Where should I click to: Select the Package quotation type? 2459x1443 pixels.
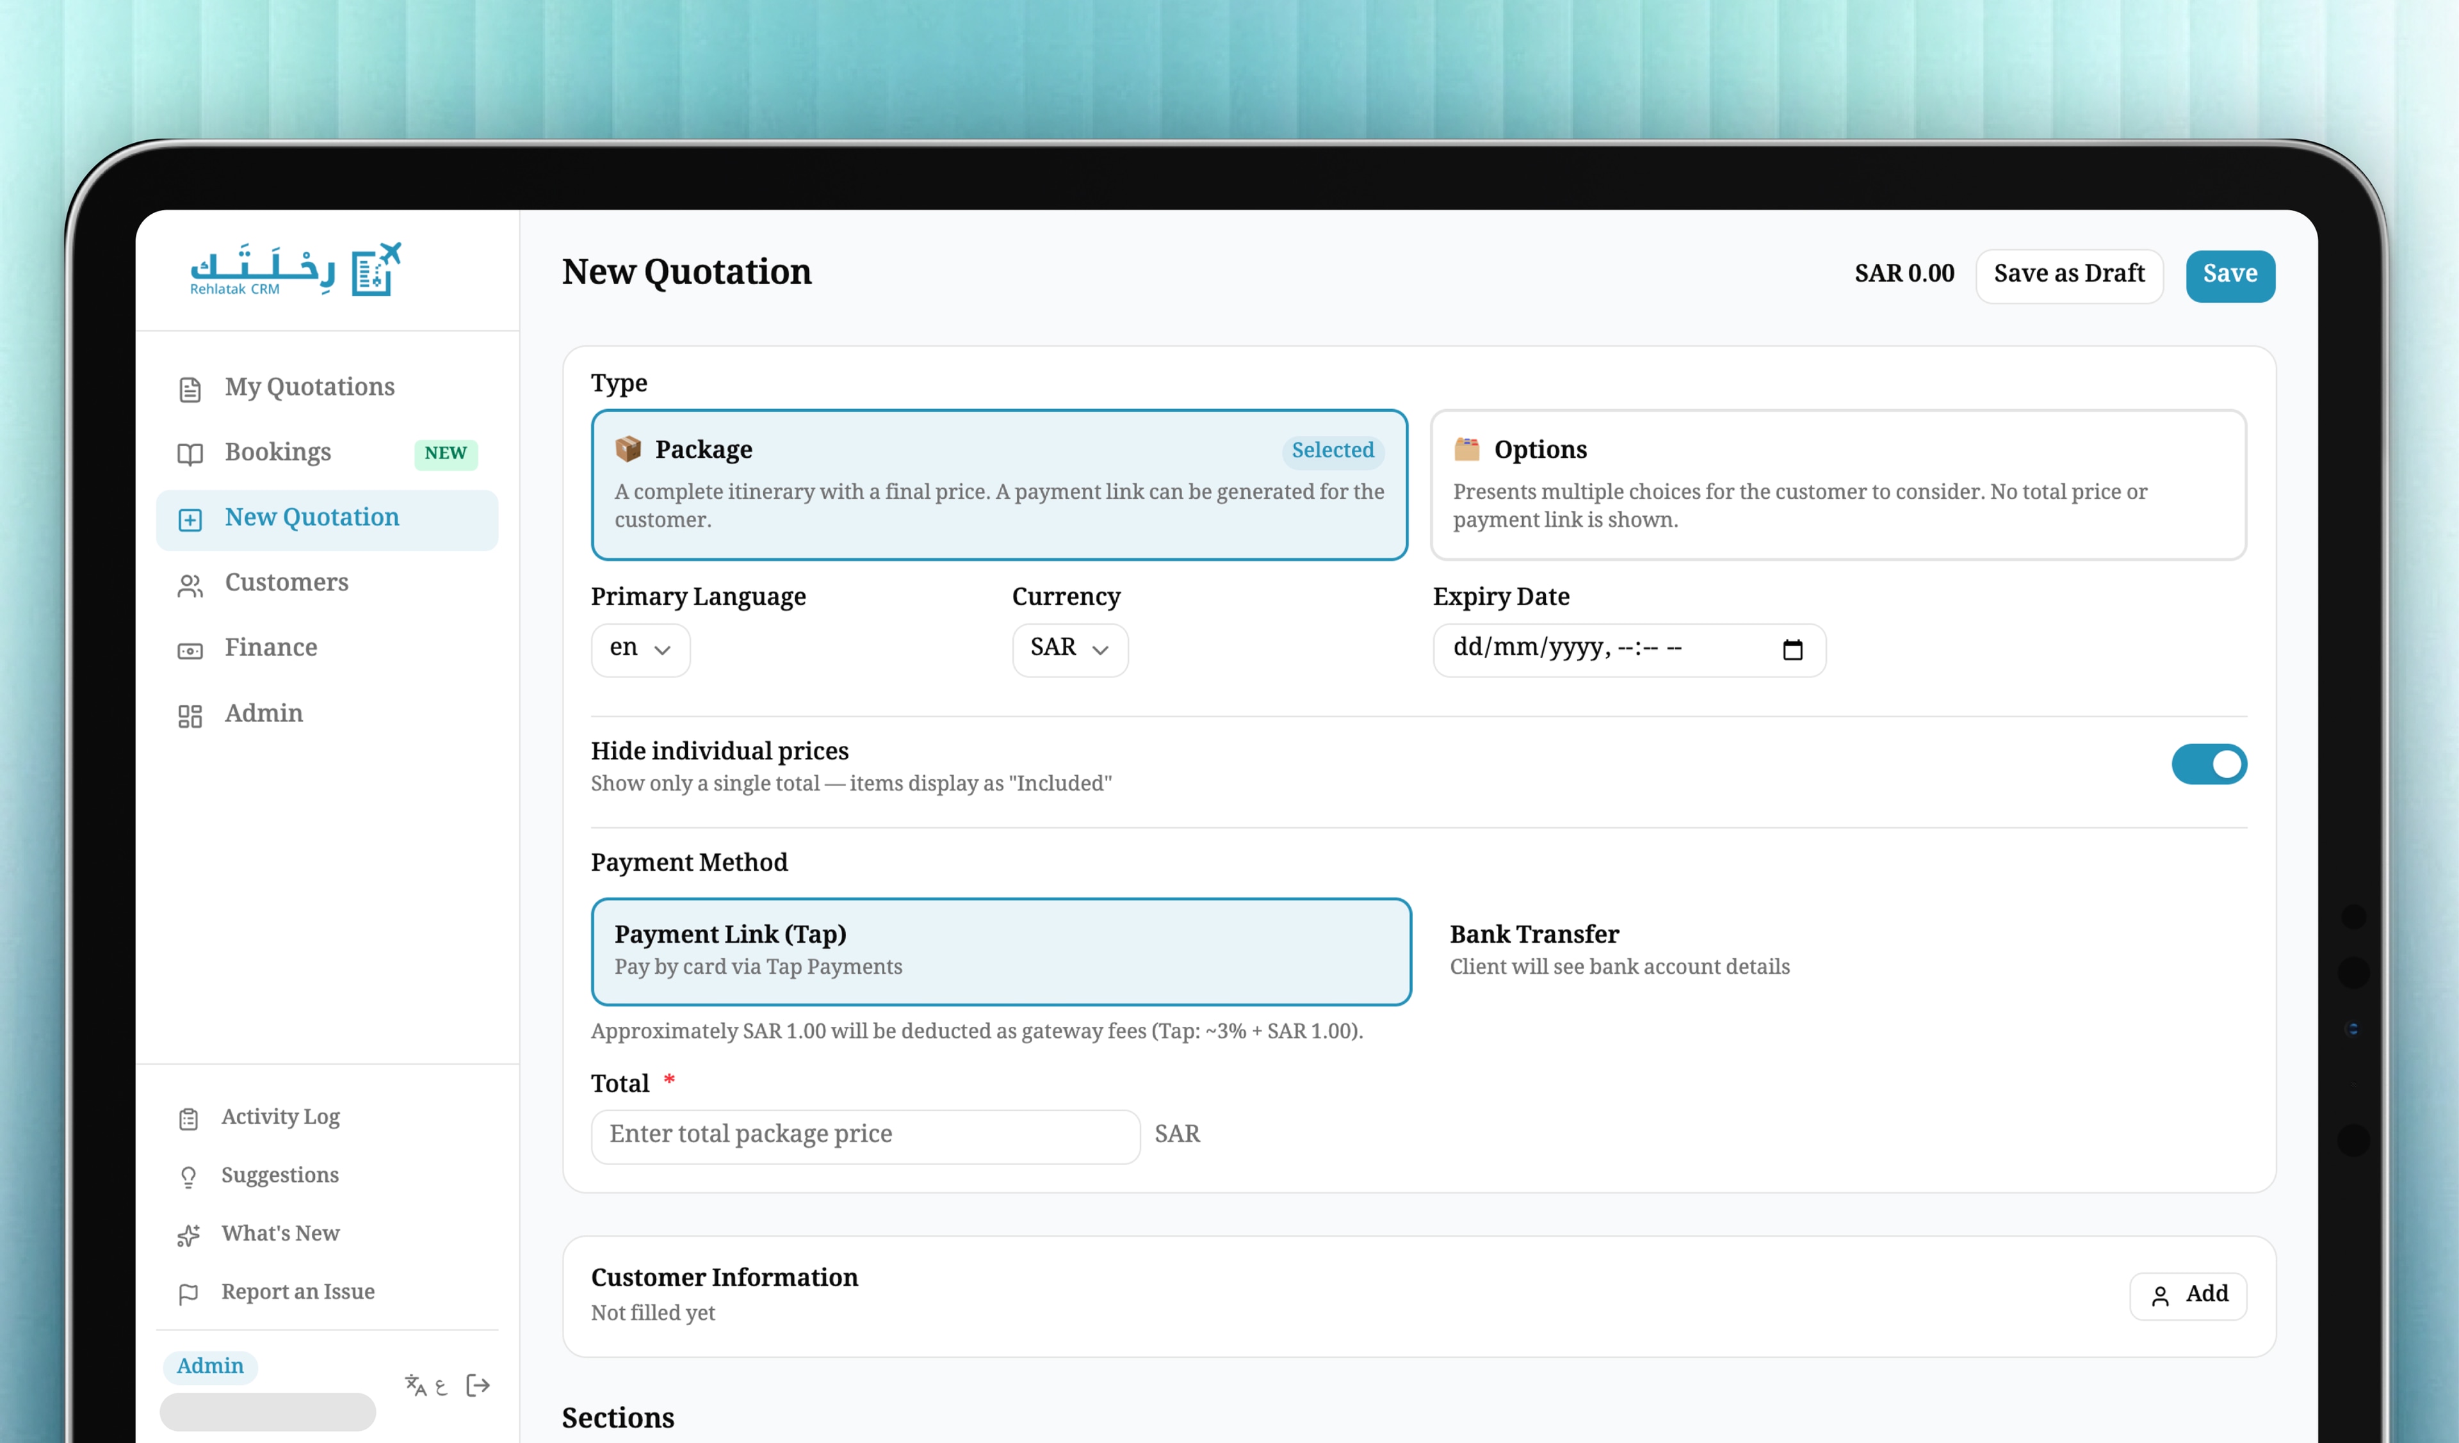click(999, 484)
